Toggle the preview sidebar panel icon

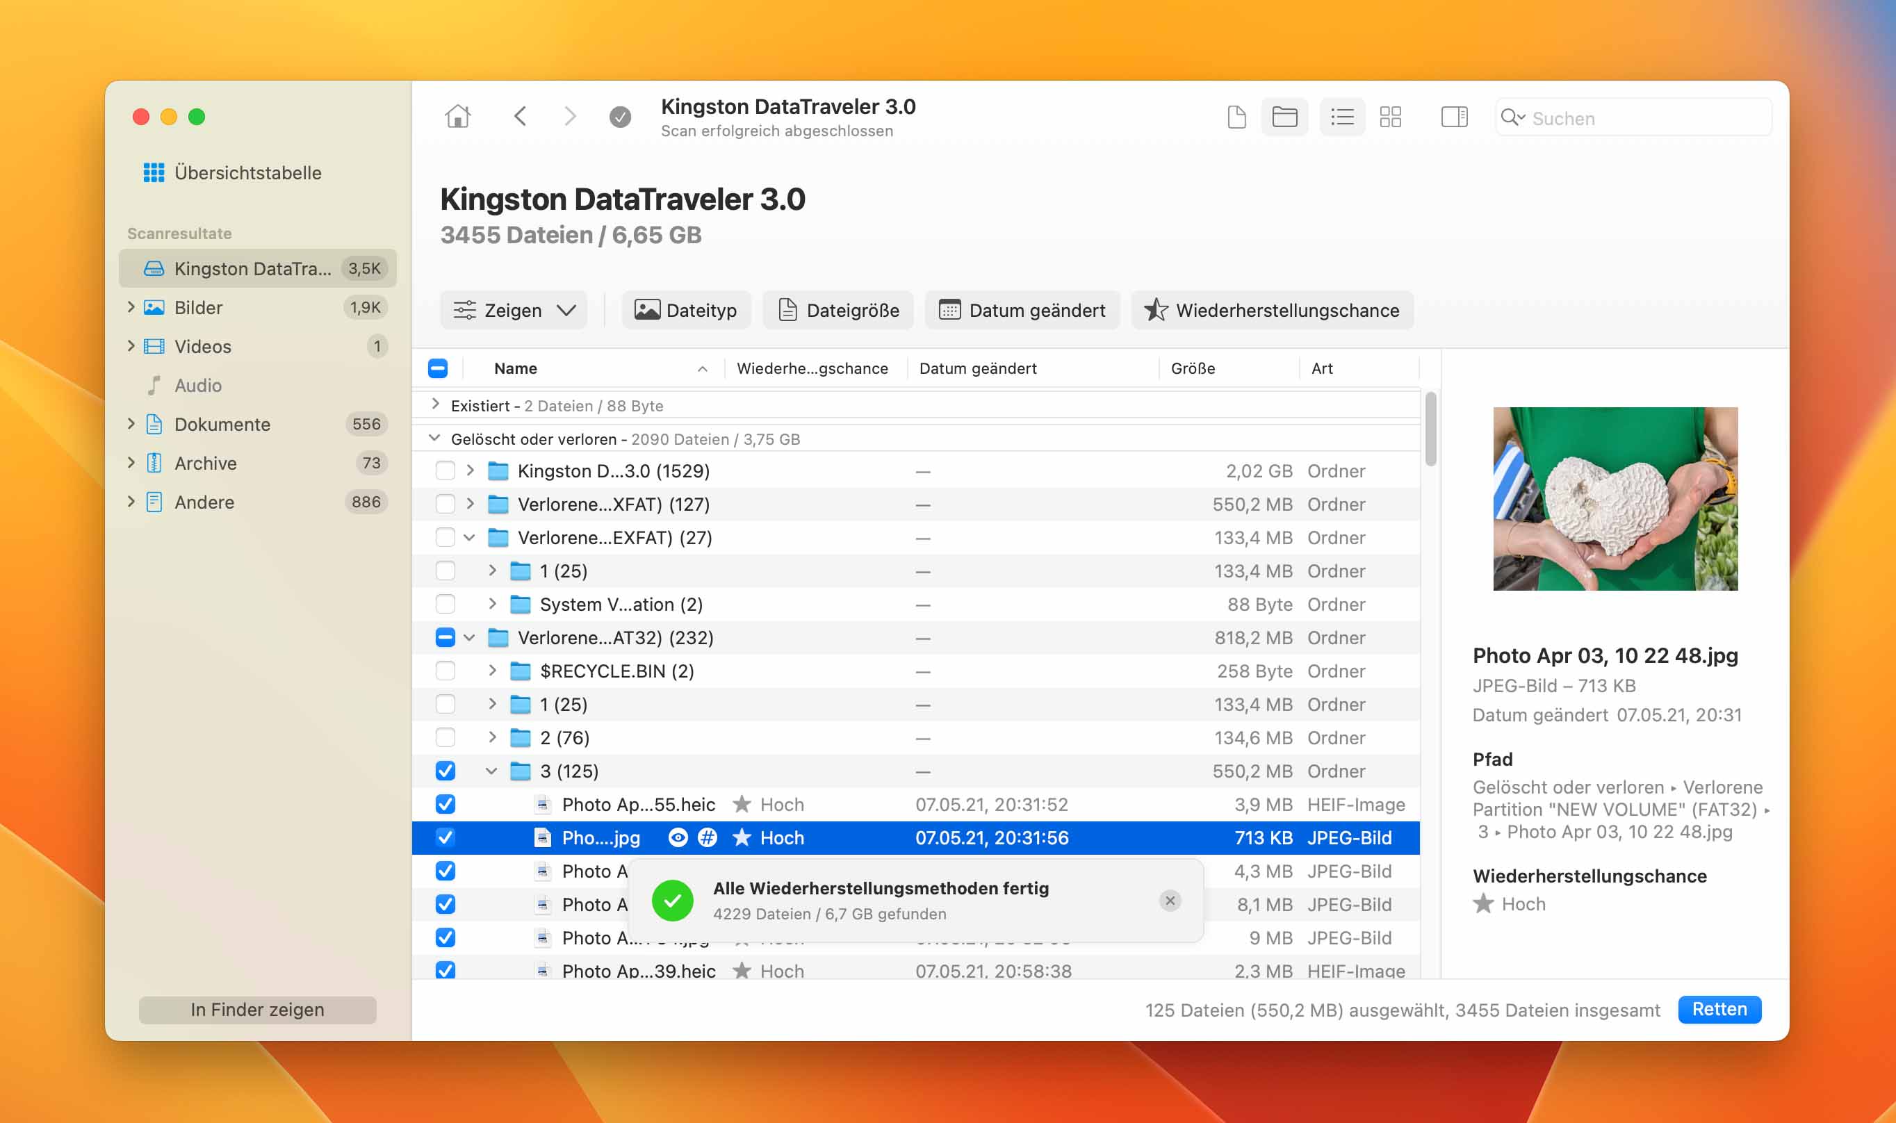click(x=1453, y=117)
